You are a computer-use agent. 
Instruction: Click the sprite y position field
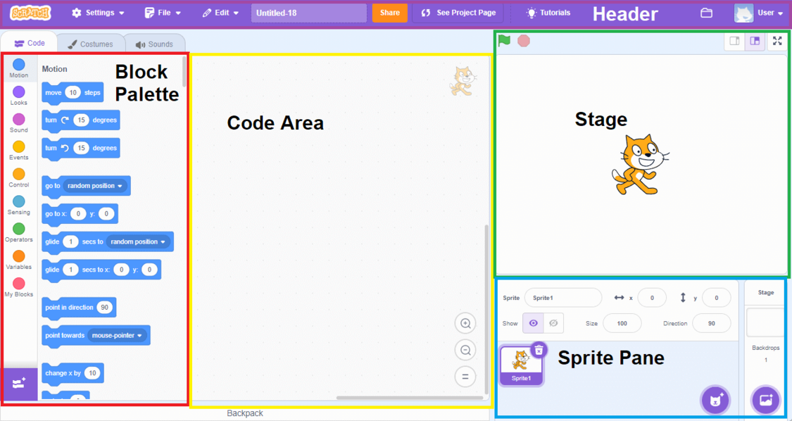pyautogui.click(x=716, y=298)
